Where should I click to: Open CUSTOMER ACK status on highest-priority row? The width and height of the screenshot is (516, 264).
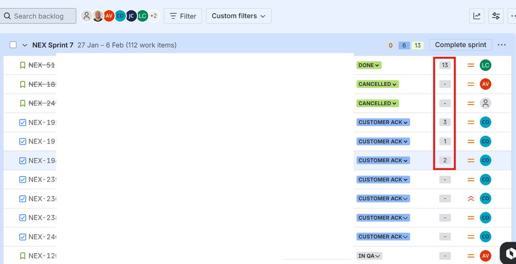tap(383, 198)
